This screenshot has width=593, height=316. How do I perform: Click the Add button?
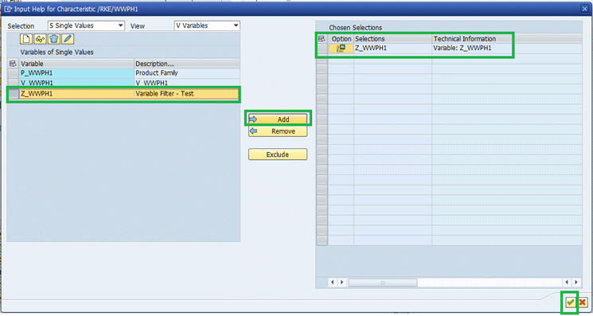(278, 119)
